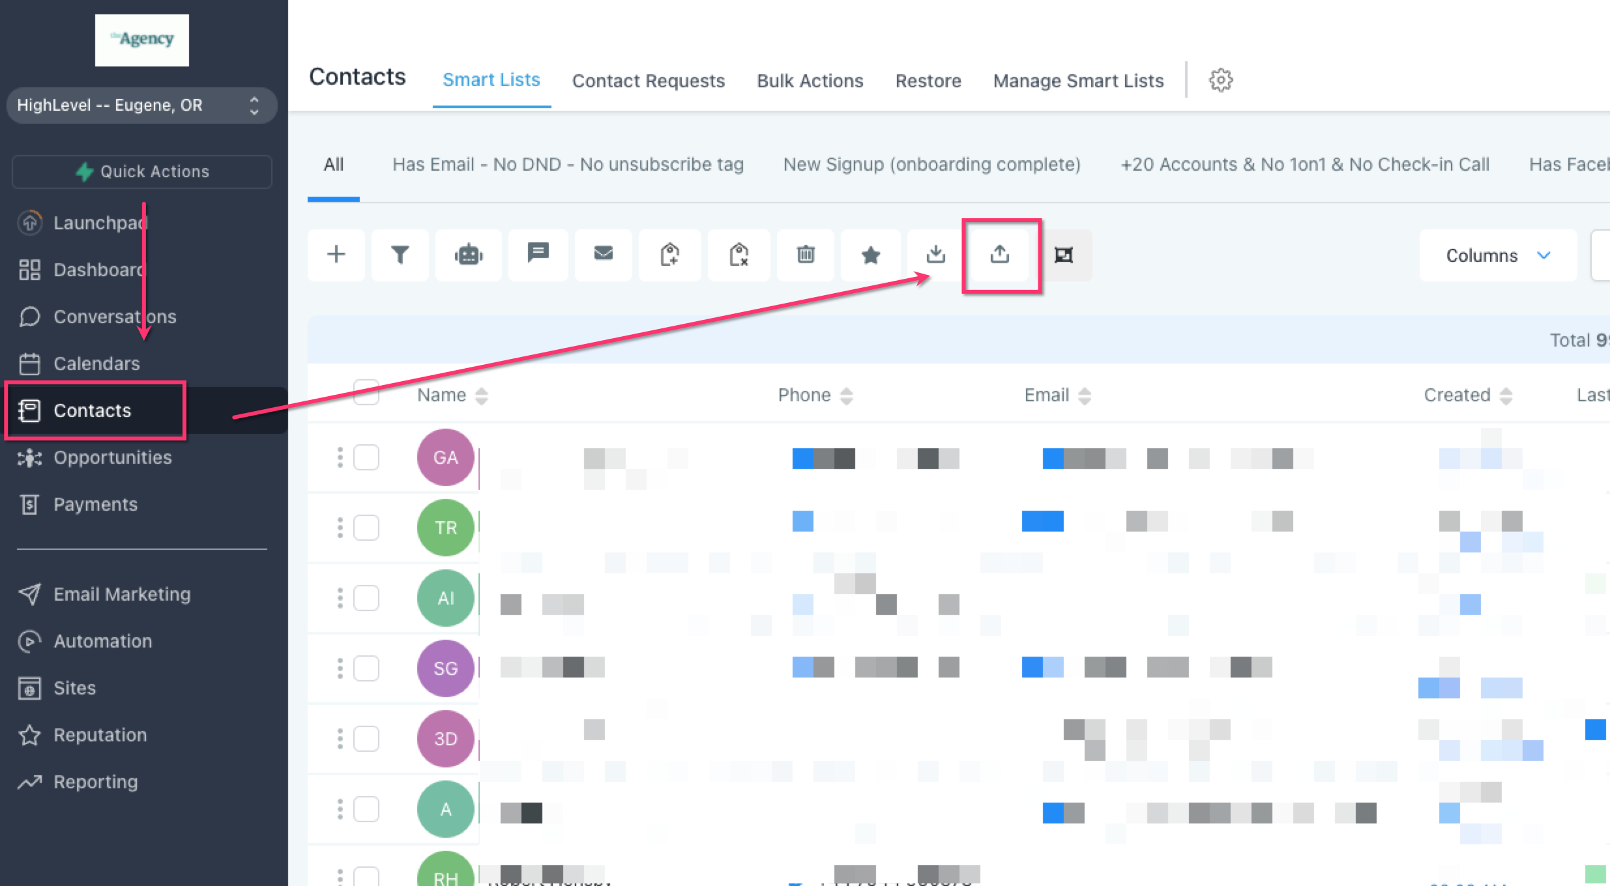This screenshot has height=886, width=1610.
Task: Click the import contacts download icon
Action: (936, 255)
